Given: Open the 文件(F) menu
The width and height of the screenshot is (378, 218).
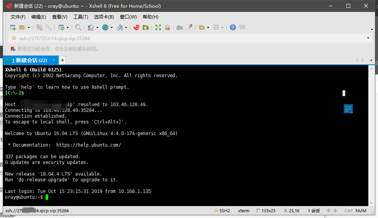Looking at the screenshot, I should click(x=18, y=17).
